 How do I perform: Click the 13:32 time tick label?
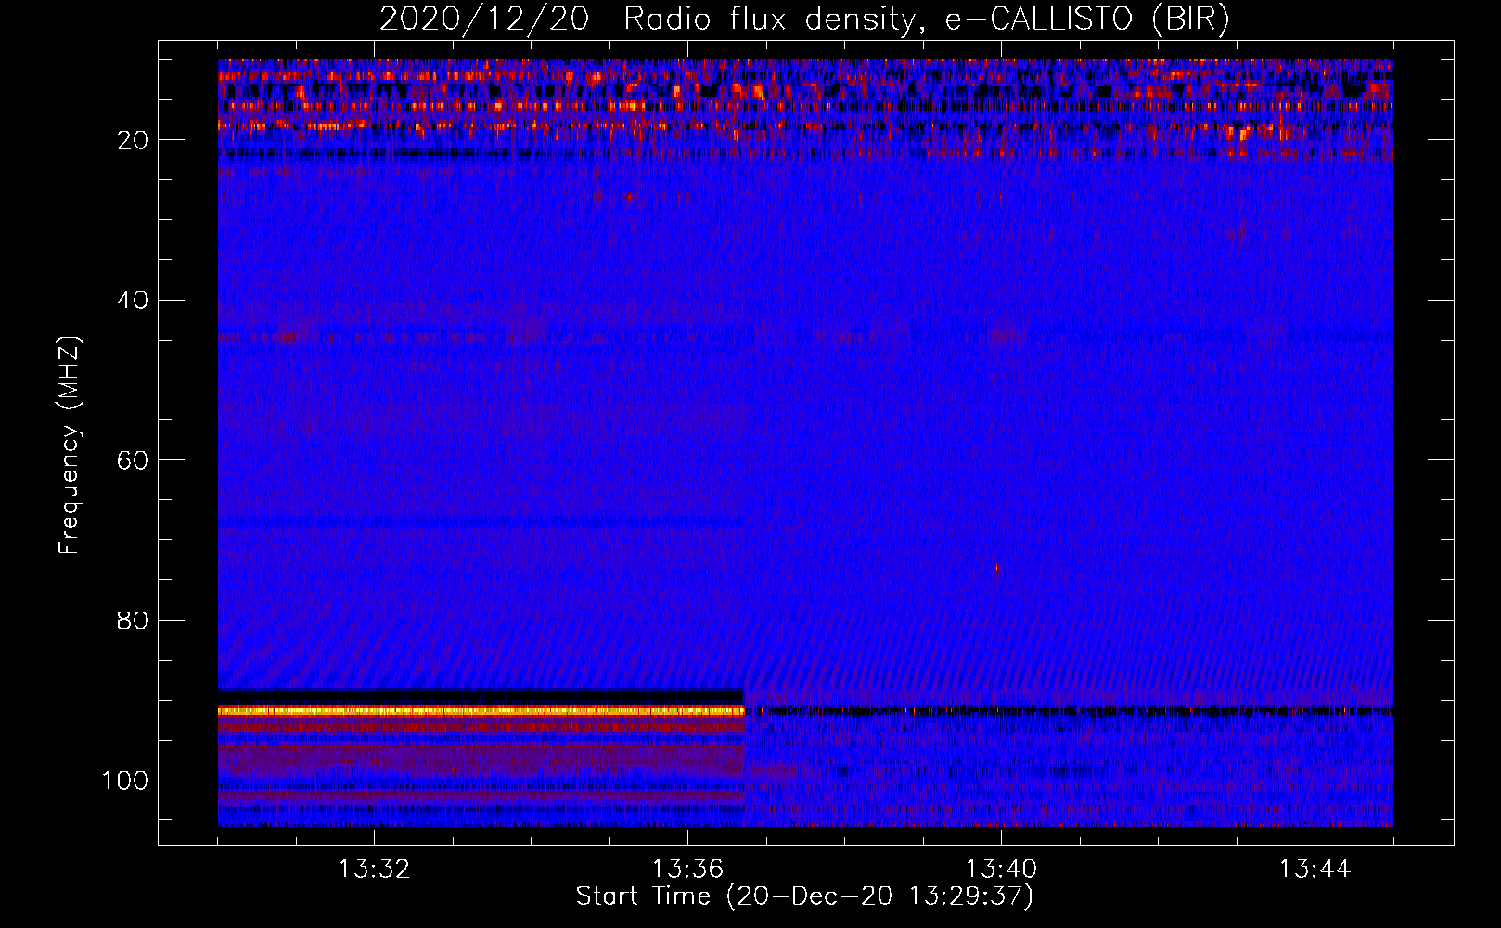(x=374, y=870)
